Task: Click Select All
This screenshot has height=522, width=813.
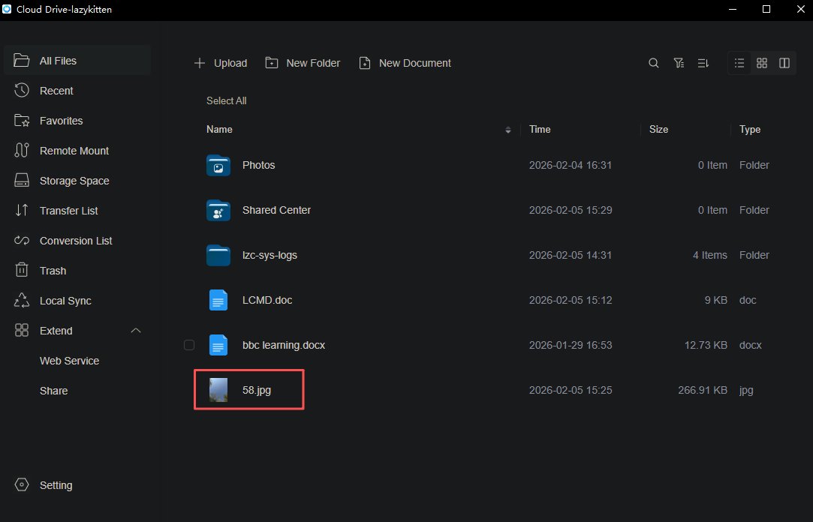Action: click(x=227, y=101)
